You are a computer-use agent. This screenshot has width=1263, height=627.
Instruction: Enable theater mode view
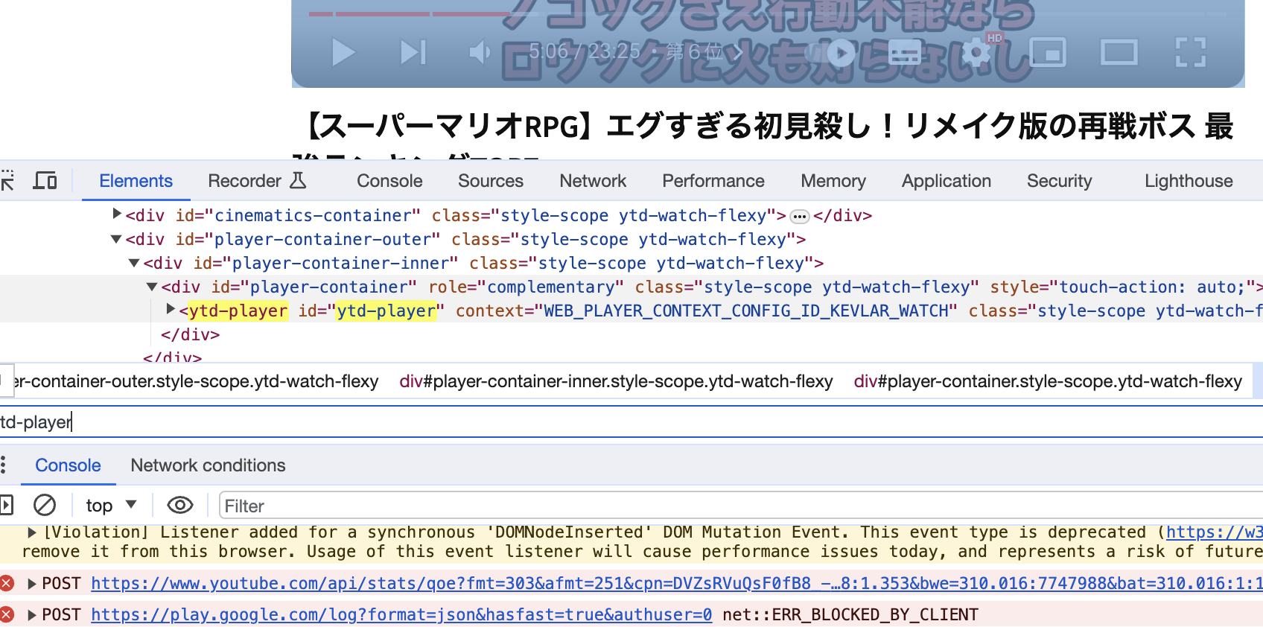pos(1119,52)
